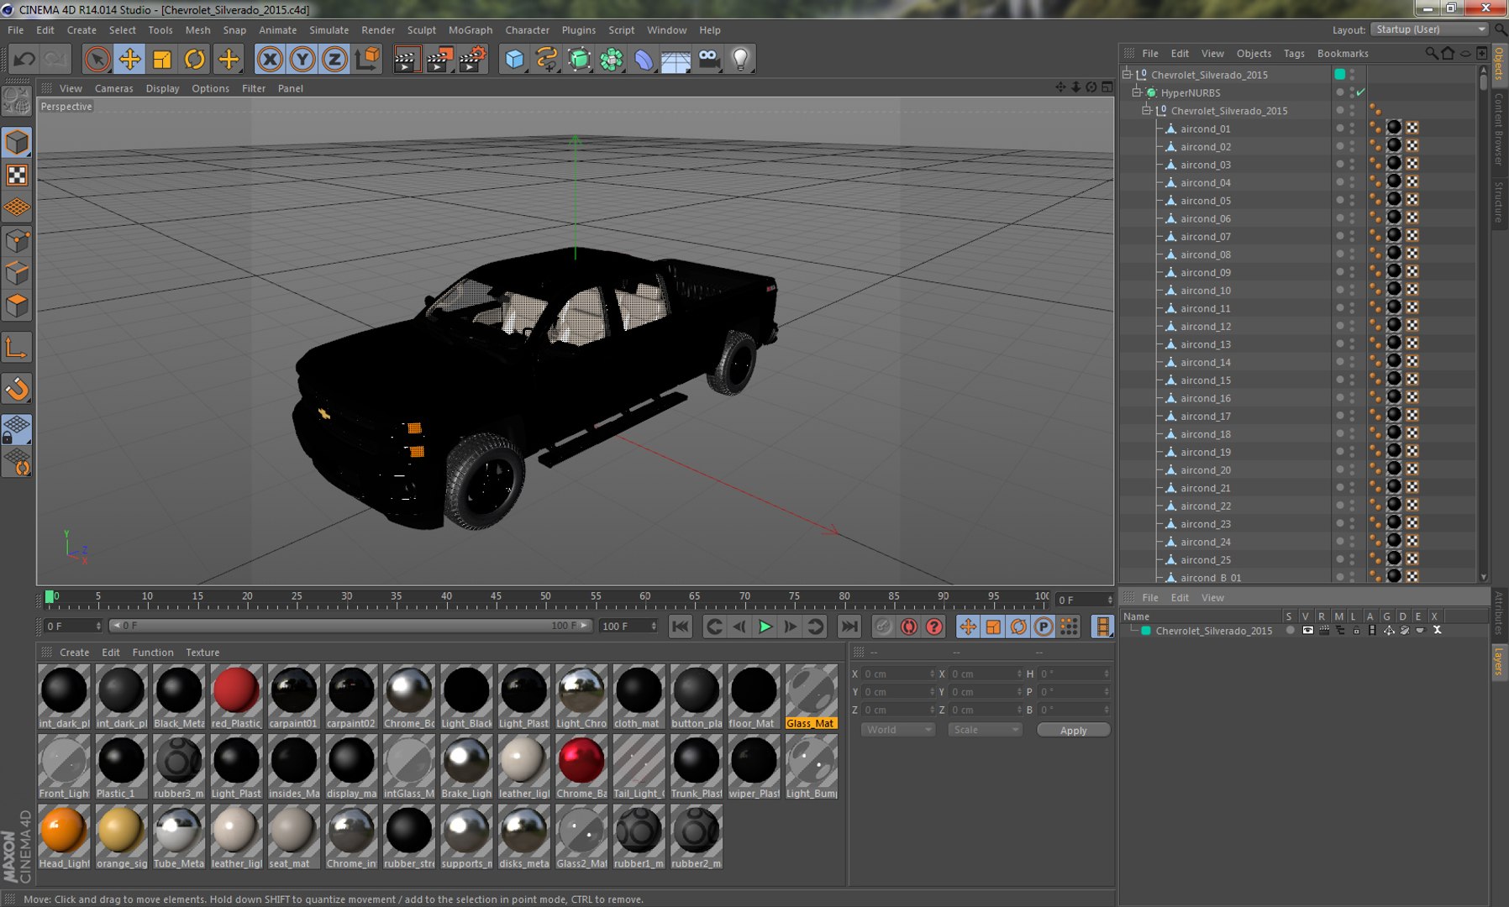Image resolution: width=1509 pixels, height=907 pixels.
Task: Click the Enable Axis L-shaped icon
Action: [17, 348]
